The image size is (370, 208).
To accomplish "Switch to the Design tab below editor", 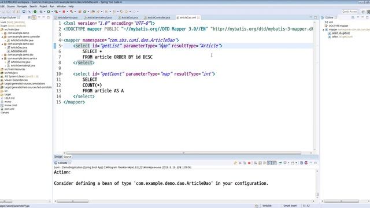I will tap(58, 157).
